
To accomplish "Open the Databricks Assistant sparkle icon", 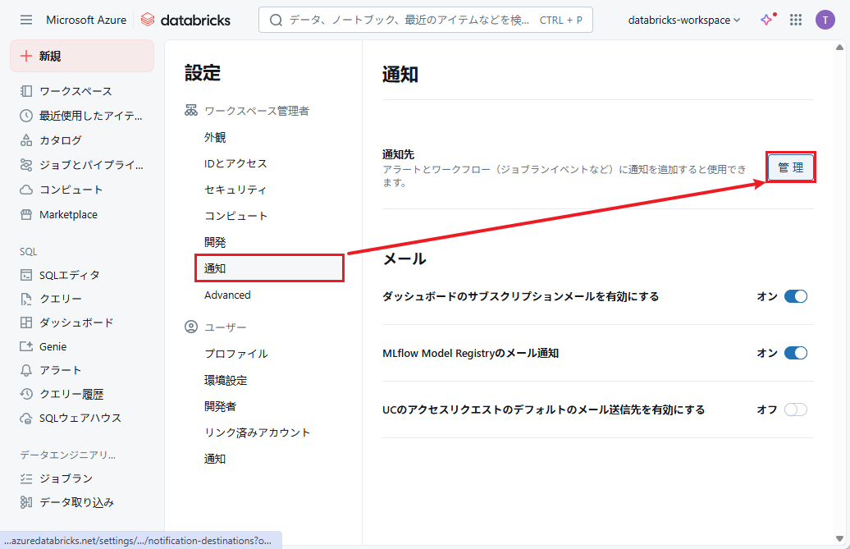I will pos(766,20).
